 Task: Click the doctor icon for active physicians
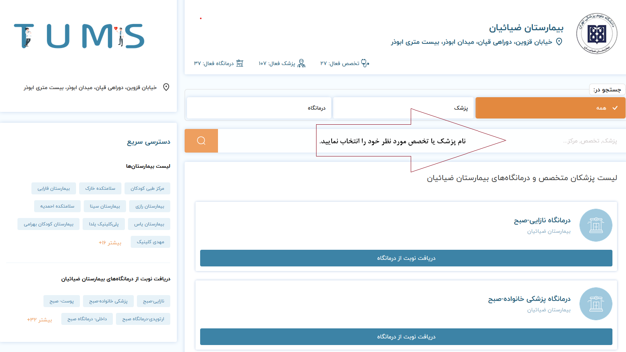(x=301, y=63)
